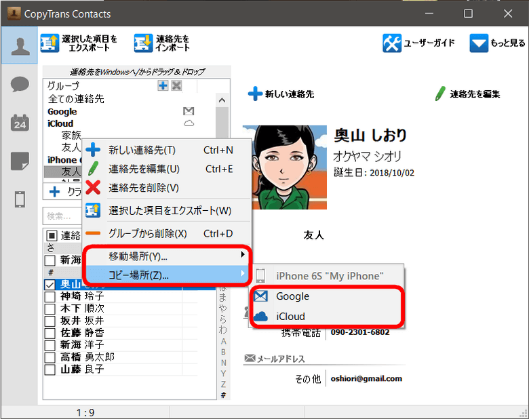Click the group list scroll-up arrow

click(222, 100)
